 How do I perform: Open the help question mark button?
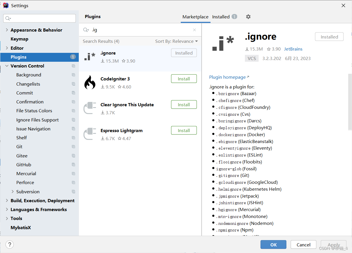pyautogui.click(x=10, y=245)
